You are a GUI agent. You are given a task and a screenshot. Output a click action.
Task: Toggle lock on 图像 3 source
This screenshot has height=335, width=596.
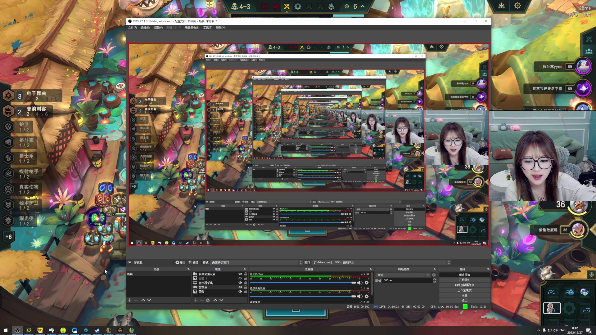tap(246, 278)
